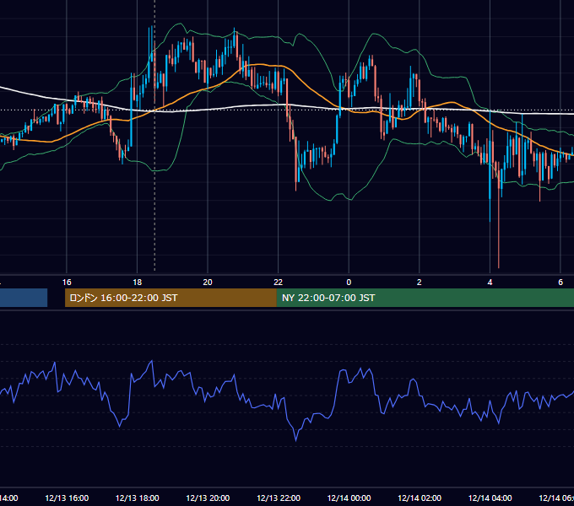This screenshot has height=506, width=574.
Task: Click the 12/13 16:00 date label
Action: click(x=67, y=498)
